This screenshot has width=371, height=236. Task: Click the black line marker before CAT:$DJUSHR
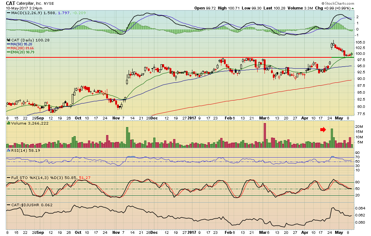[x=9, y=205]
